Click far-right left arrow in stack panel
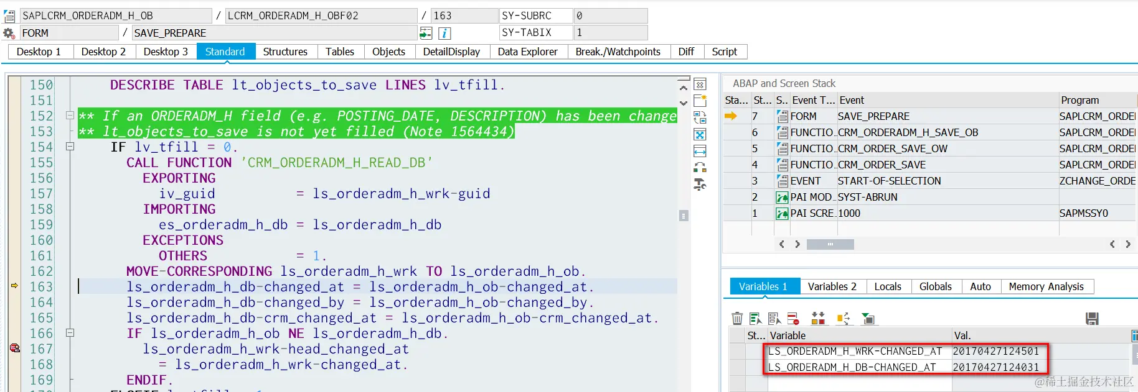1138x392 pixels. click(x=1112, y=244)
